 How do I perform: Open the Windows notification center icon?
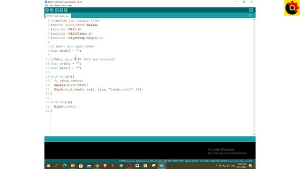tap(250, 166)
